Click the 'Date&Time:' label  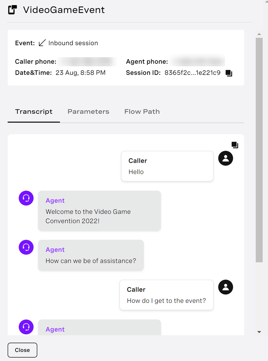tap(33, 73)
